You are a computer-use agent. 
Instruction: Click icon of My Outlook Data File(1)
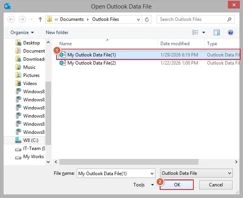(x=63, y=55)
